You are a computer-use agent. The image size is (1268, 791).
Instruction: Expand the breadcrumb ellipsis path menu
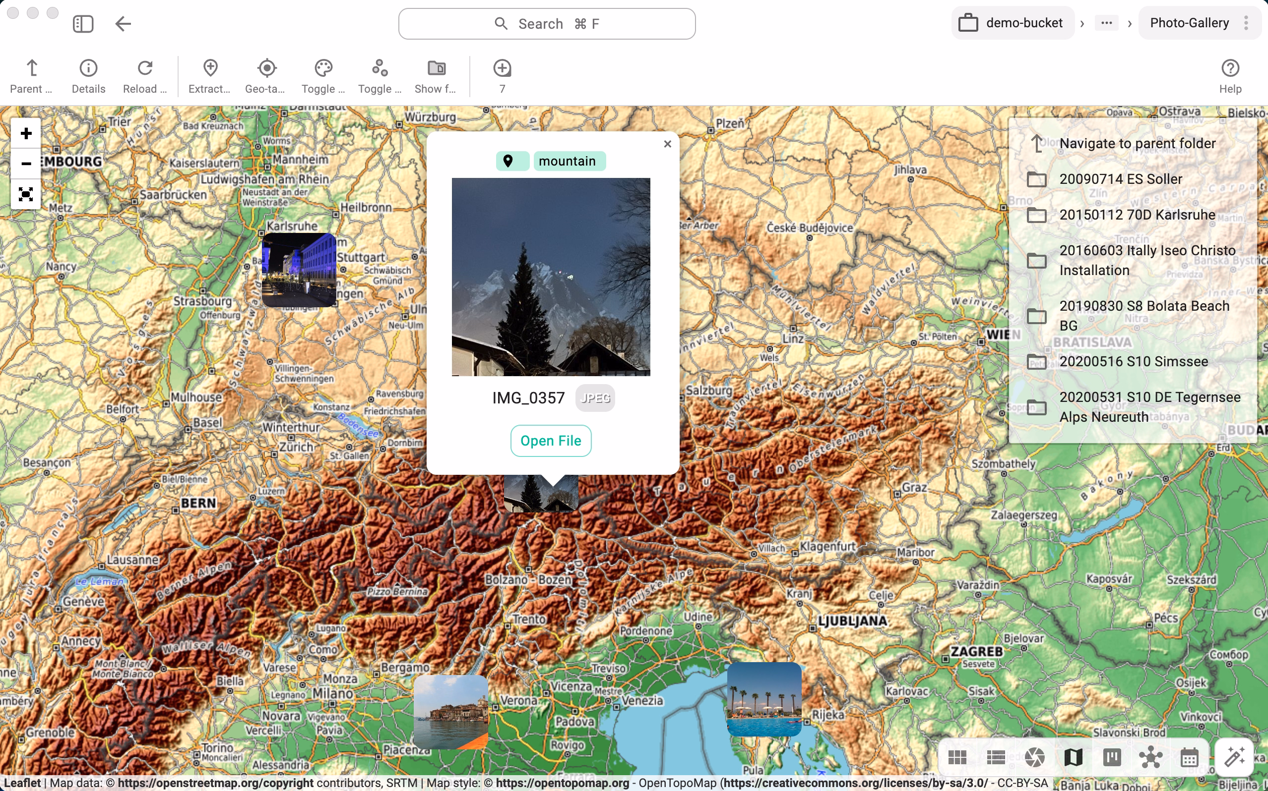[x=1106, y=23]
